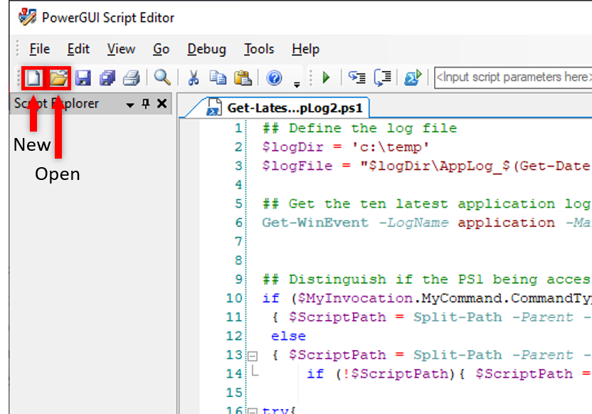Open a script file via folder icon
This screenshot has width=592, height=414.
tap(58, 78)
